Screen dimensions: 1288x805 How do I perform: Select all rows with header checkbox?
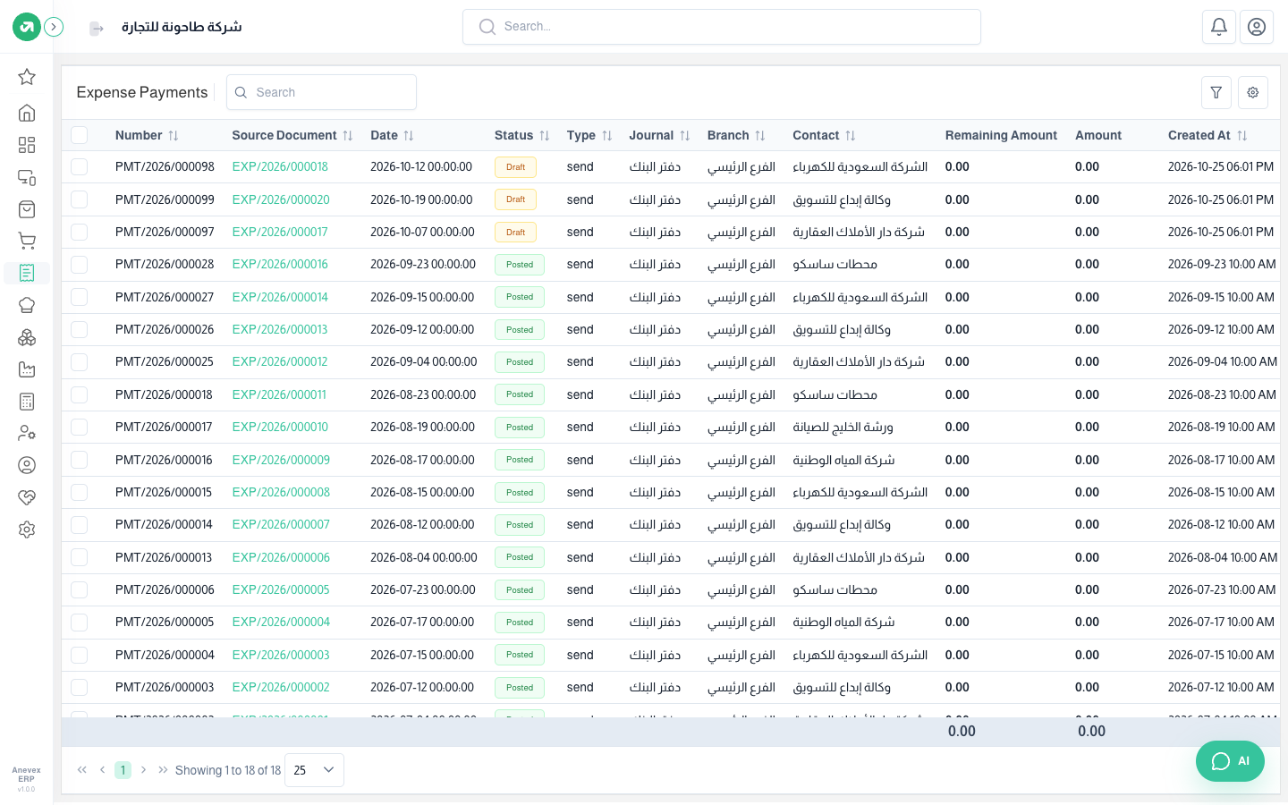80,135
